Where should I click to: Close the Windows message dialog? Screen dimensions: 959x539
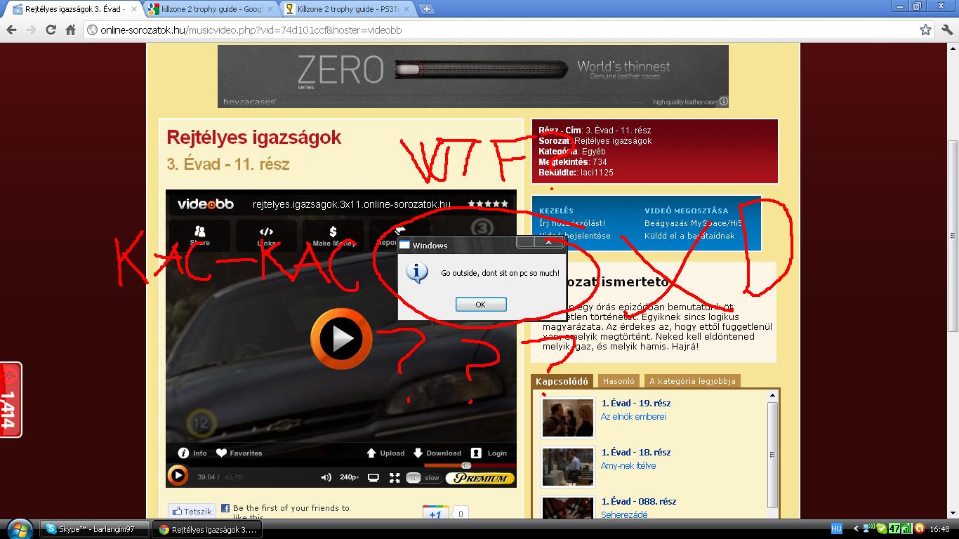coord(548,242)
